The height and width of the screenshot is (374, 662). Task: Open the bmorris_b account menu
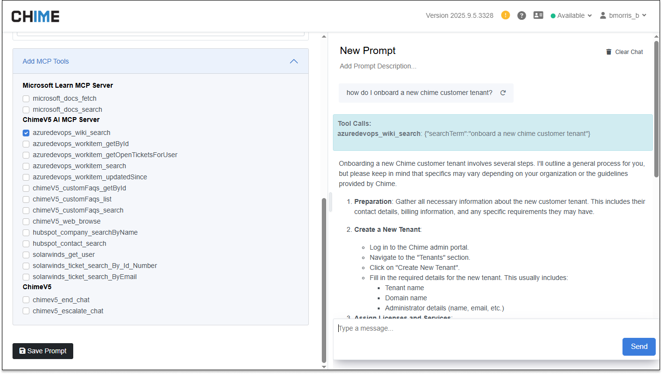pos(623,15)
